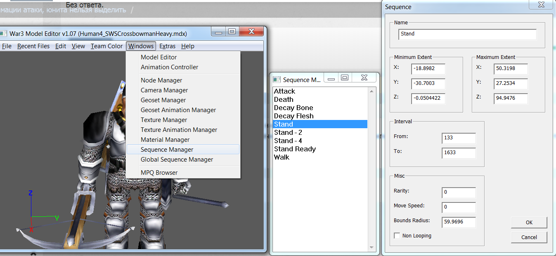
Task: Enable the Non Looping checkbox
Action: point(397,236)
